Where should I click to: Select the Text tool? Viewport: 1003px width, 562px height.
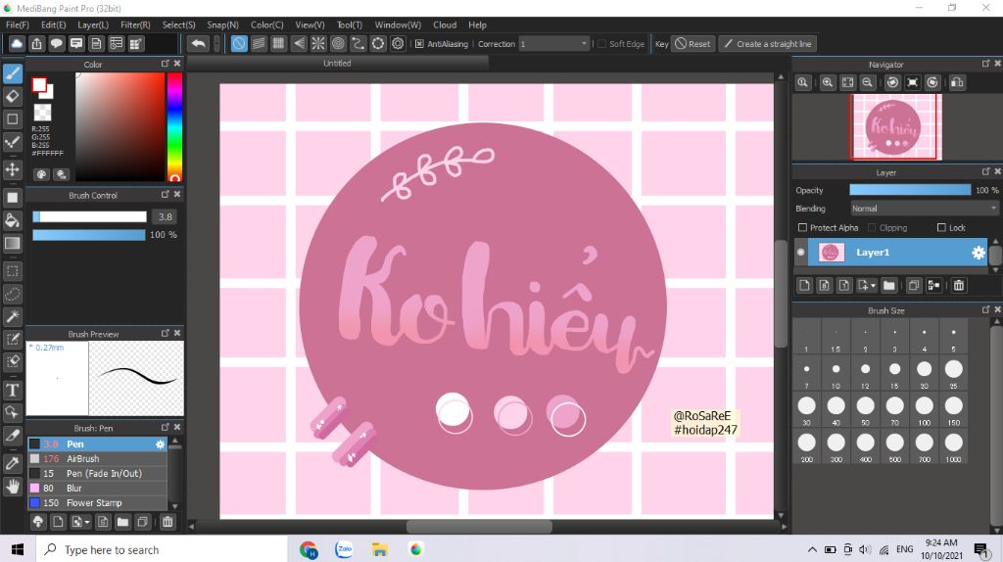(12, 390)
